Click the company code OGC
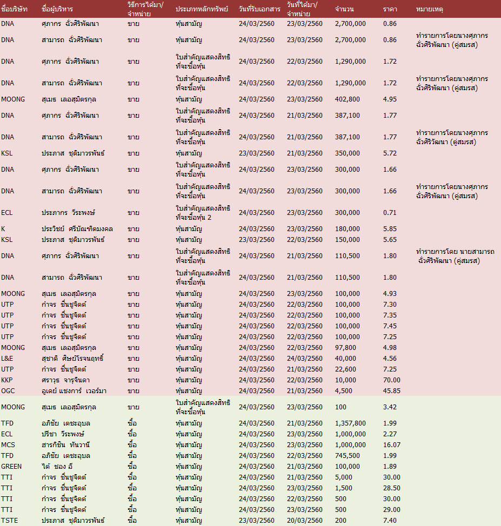 click(8, 391)
